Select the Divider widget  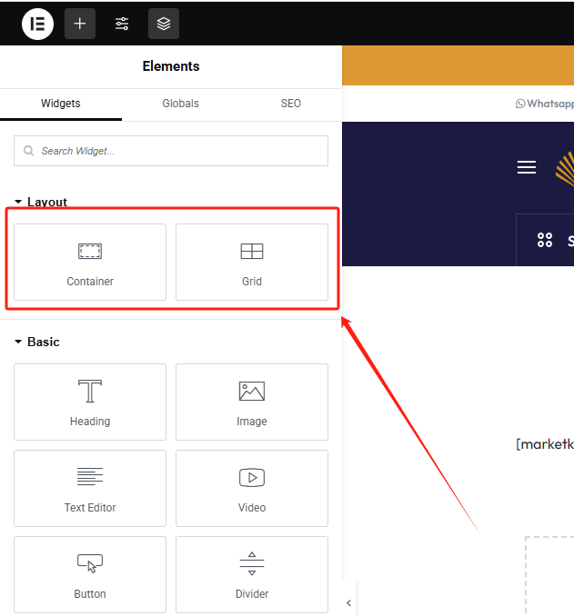tap(252, 575)
